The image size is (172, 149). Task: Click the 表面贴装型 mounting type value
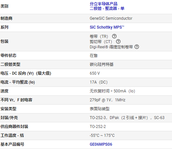(x=100, y=109)
